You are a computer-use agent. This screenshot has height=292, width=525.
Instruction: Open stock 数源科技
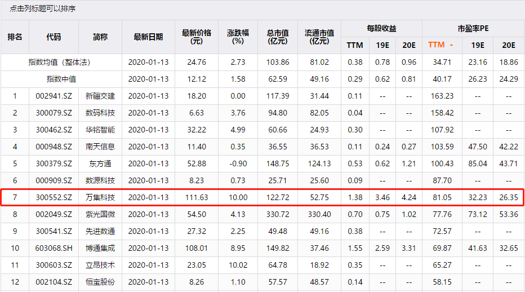(x=100, y=181)
